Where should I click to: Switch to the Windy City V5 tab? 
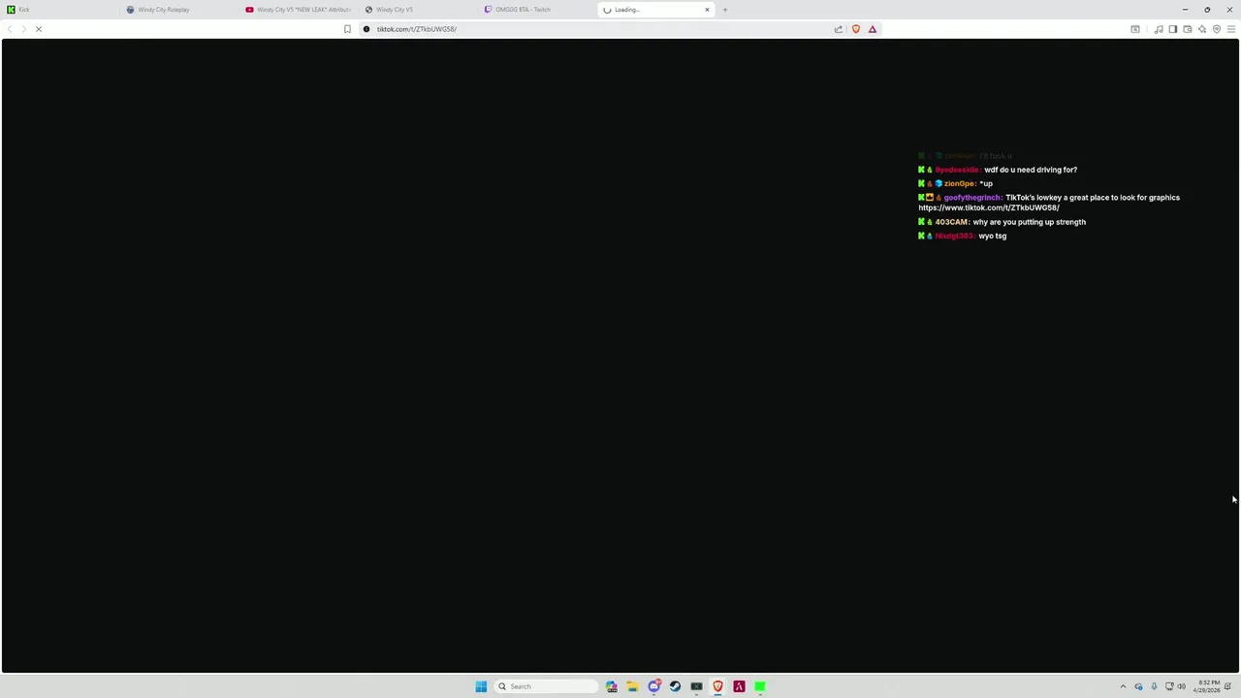417,10
